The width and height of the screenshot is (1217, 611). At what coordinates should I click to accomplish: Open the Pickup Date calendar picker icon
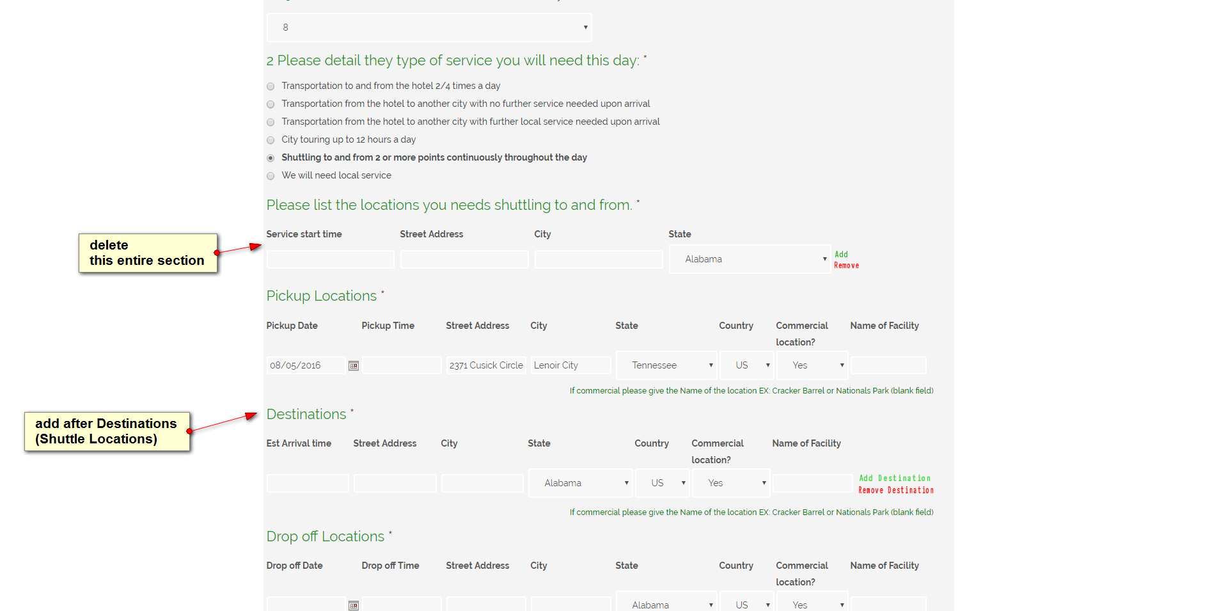(354, 366)
